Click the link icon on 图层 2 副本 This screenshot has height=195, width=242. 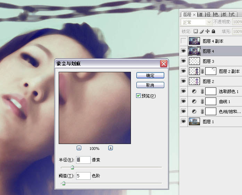tap(202, 71)
